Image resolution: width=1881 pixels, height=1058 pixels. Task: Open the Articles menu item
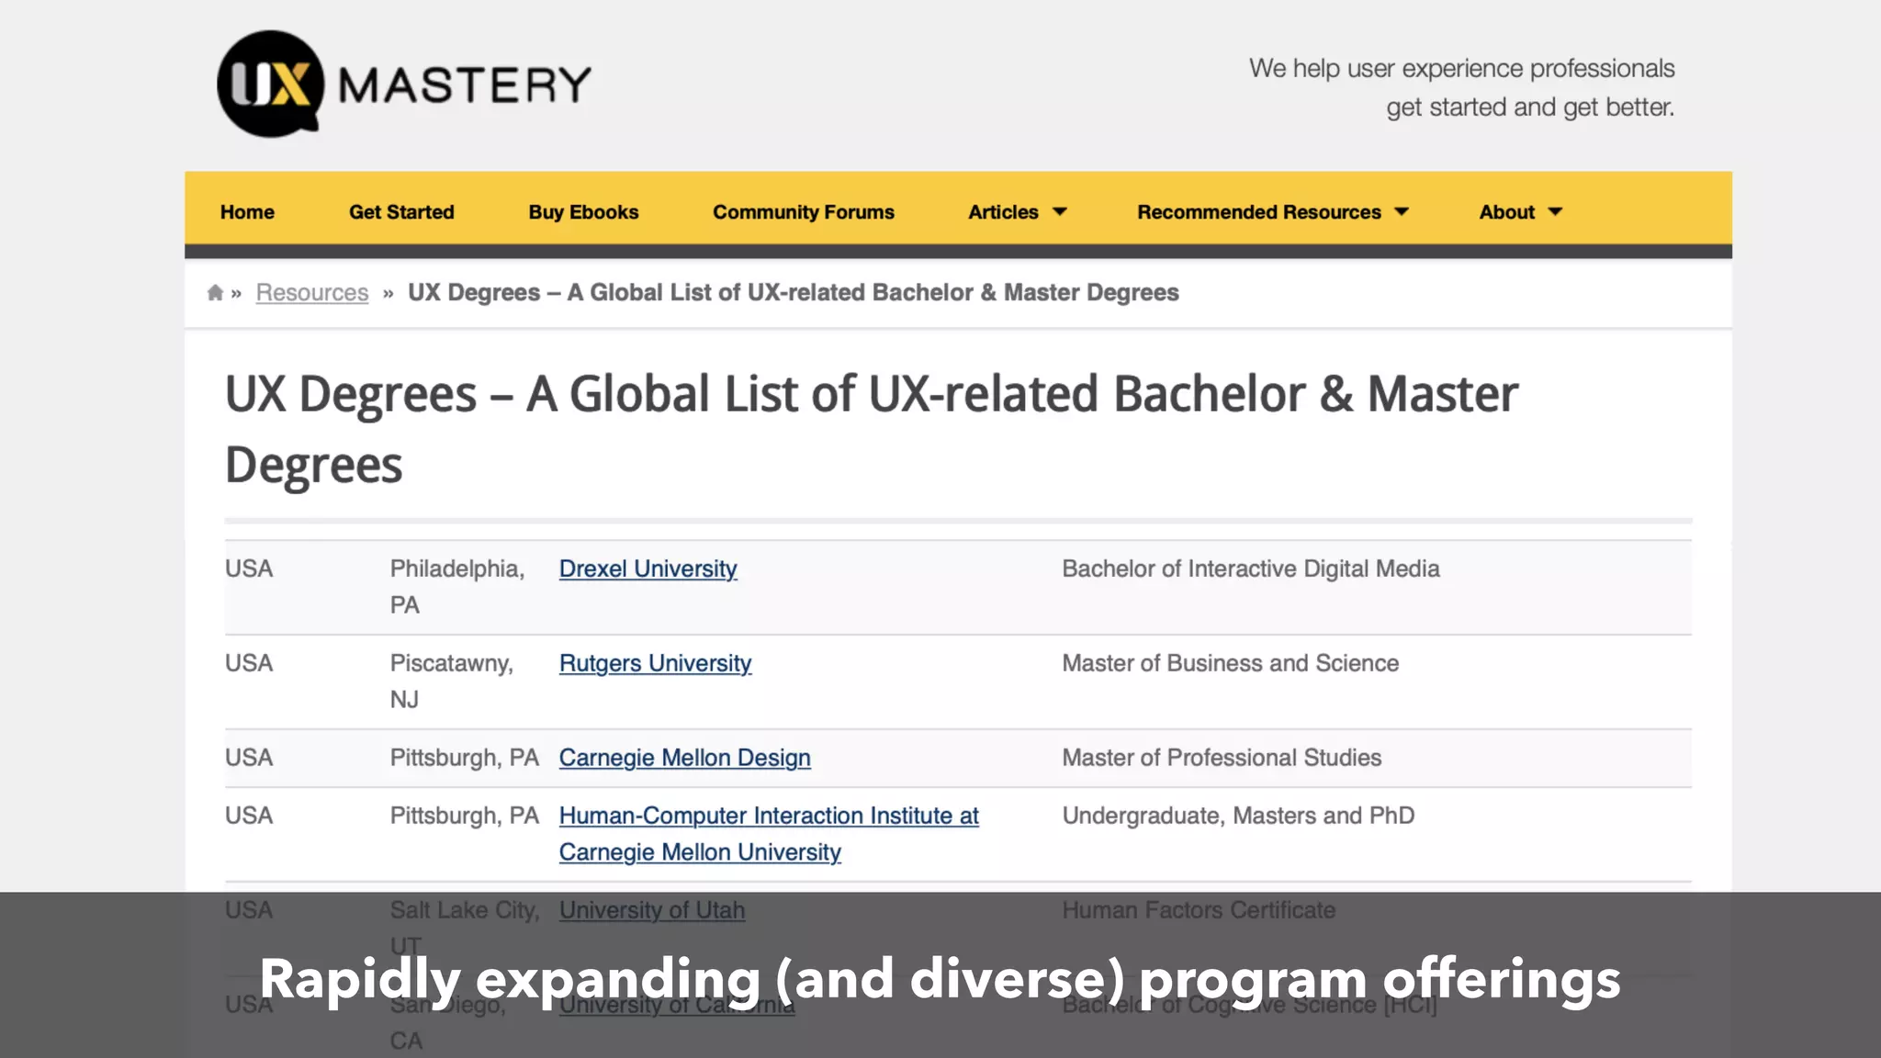pyautogui.click(x=1003, y=212)
